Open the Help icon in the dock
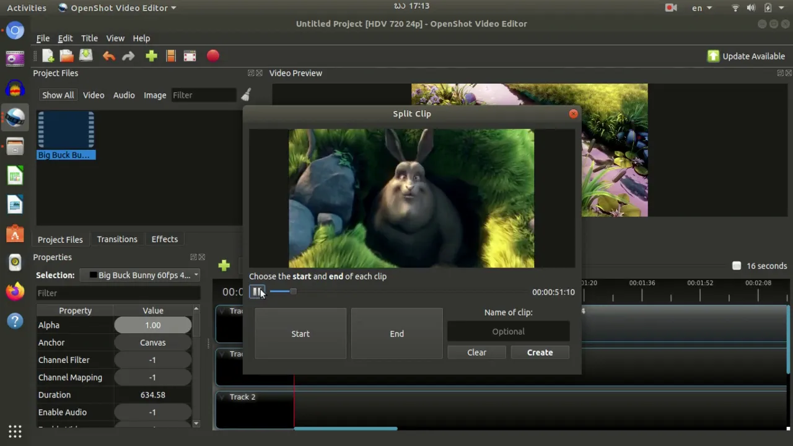This screenshot has height=446, width=793. click(15, 321)
